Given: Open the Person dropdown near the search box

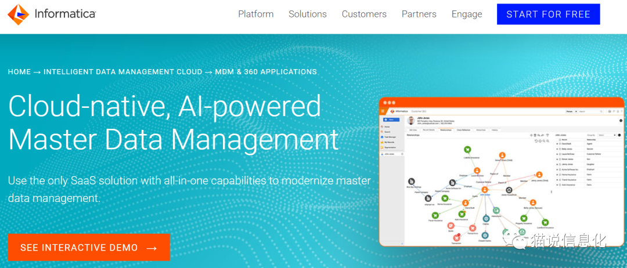Looking at the screenshot, I should (572, 111).
